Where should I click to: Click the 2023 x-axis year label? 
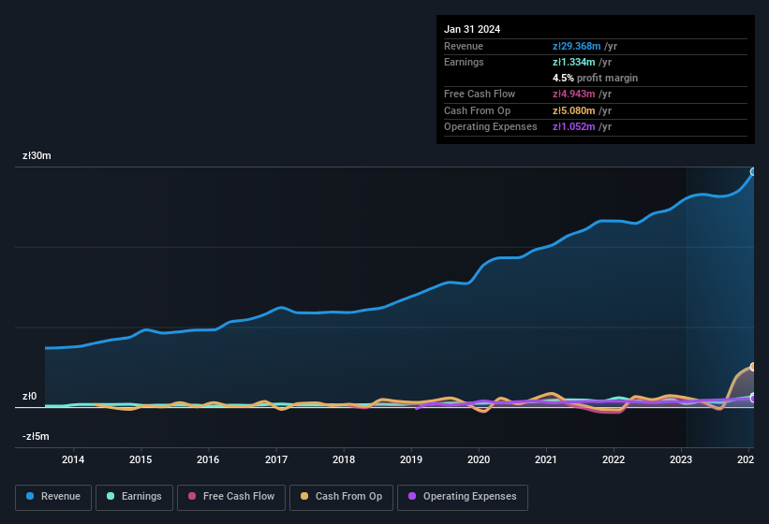[681, 459]
